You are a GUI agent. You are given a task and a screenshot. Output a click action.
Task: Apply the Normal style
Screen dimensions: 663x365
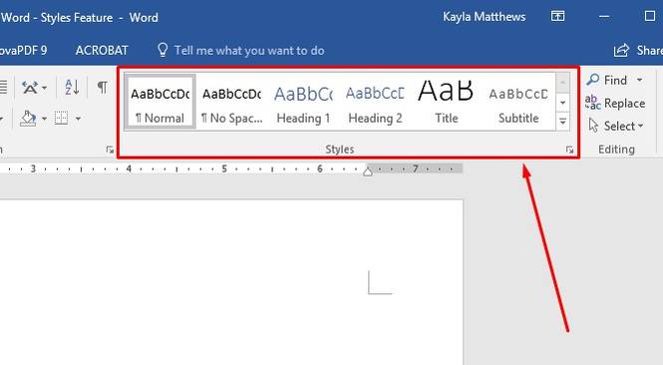tap(161, 102)
